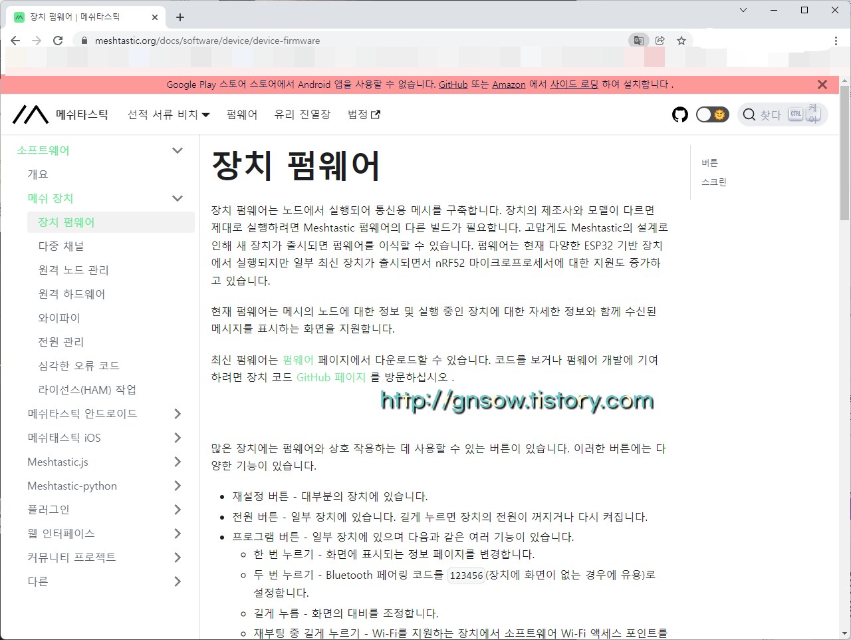Click the page vertical scrollbar thumb
This screenshot has height=640, width=851.
click(844, 153)
